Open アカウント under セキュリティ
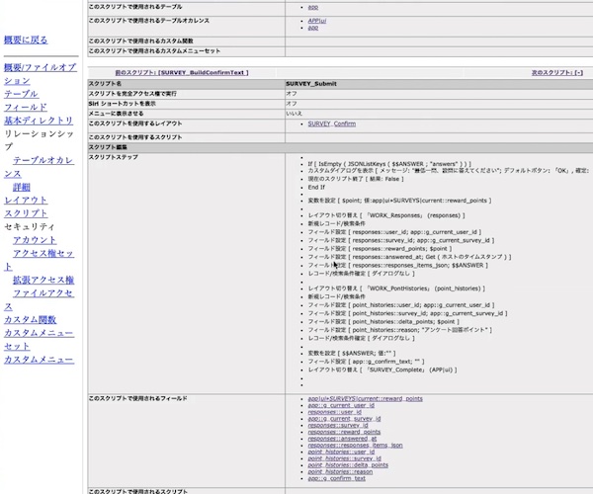 [35, 240]
